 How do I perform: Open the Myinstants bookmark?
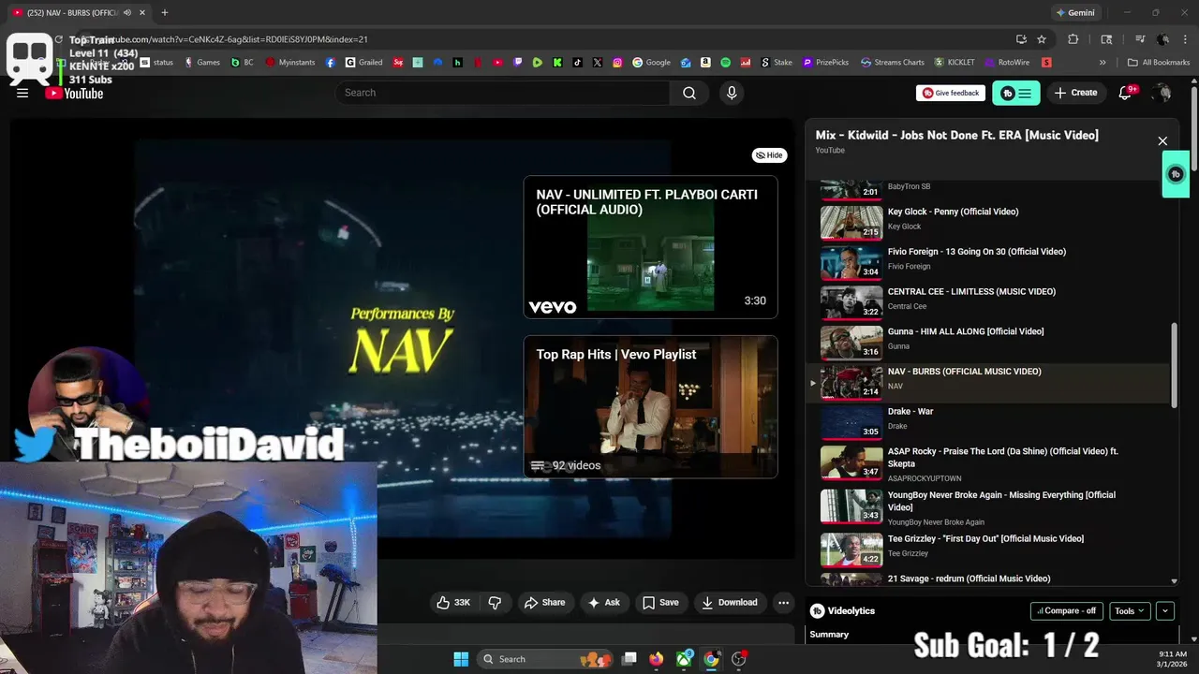point(290,63)
